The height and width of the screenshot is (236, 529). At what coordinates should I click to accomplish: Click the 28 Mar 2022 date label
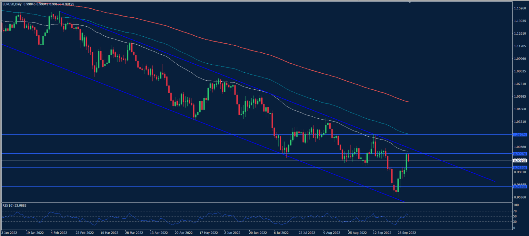(x=134, y=233)
